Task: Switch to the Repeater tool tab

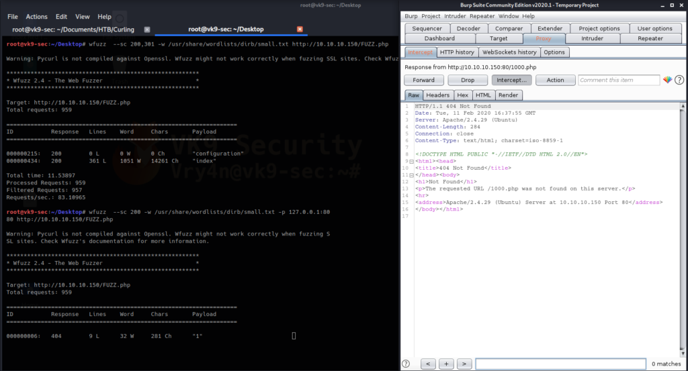Action: coord(650,38)
